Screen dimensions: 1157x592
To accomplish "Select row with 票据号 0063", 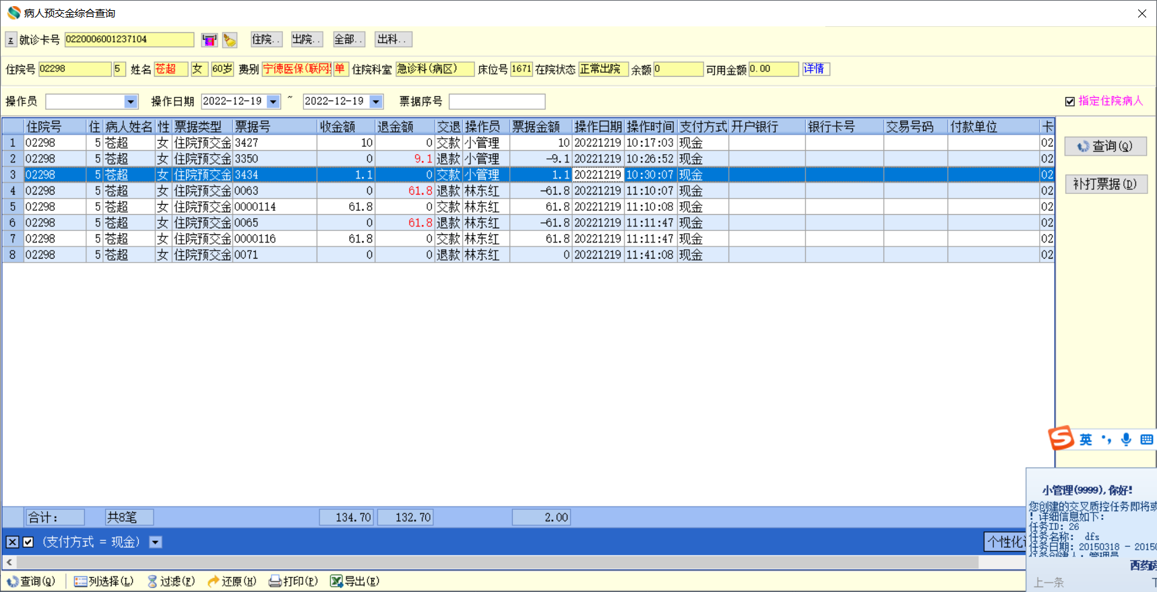I will tap(528, 191).
